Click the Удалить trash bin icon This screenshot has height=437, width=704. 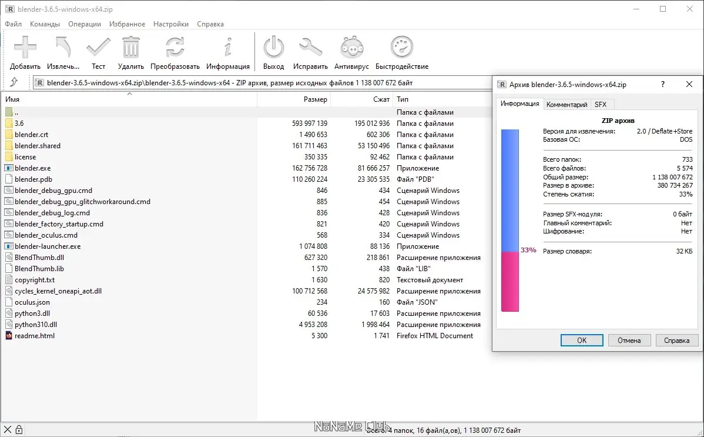click(x=130, y=47)
